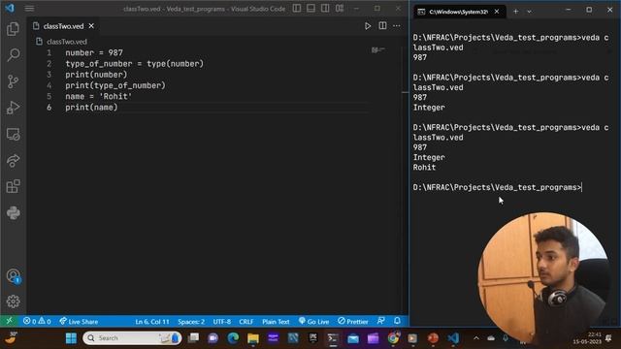This screenshot has height=349, width=621.
Task: Open the notifications bell
Action: (397, 321)
